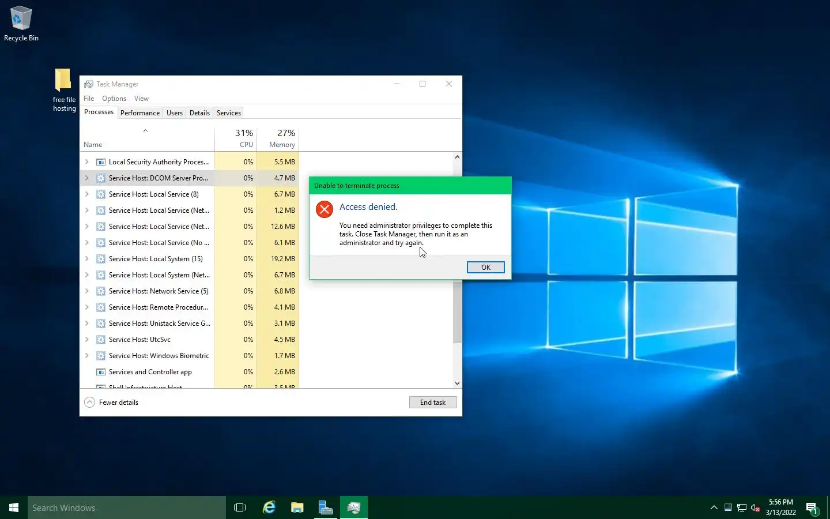Click the Local Security Authority process icon
The image size is (830, 519).
click(x=101, y=162)
